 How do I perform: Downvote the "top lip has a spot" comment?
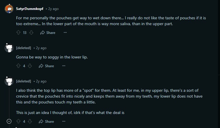30,121
